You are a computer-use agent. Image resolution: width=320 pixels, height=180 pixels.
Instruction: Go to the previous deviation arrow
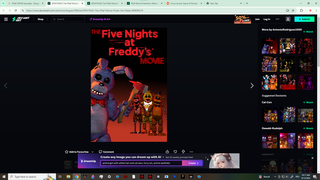click(6, 86)
